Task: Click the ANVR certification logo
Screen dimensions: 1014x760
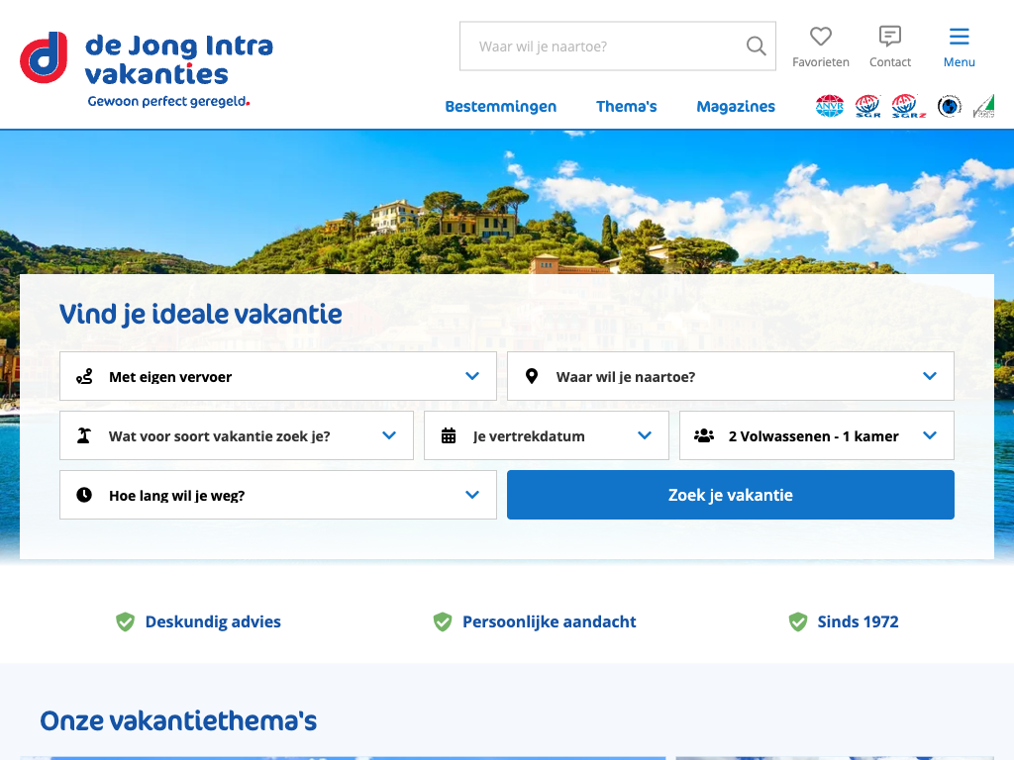Action: pyautogui.click(x=829, y=106)
